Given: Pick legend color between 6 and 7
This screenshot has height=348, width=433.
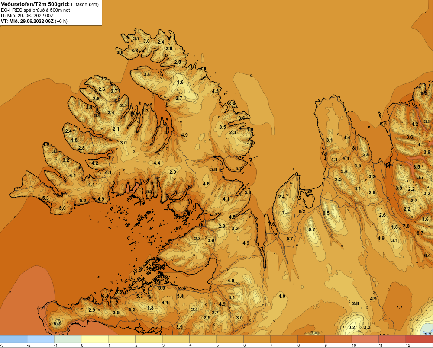Looking at the screenshot, I should point(257,339).
